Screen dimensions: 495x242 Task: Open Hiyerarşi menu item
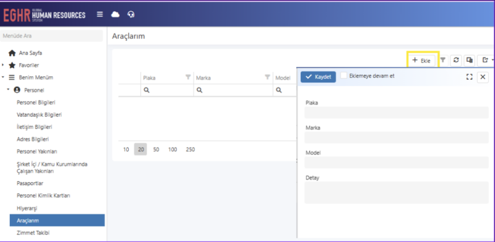(27, 208)
